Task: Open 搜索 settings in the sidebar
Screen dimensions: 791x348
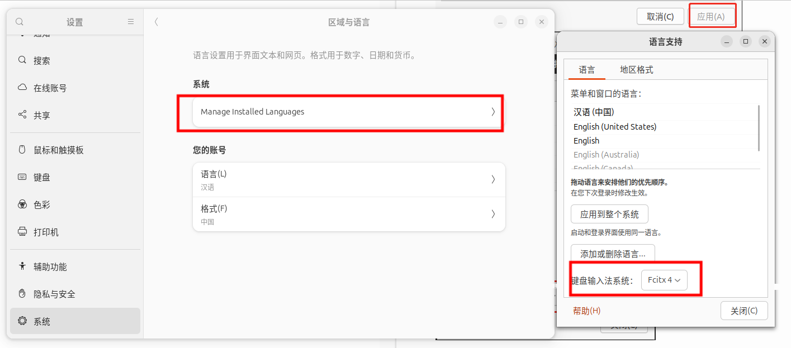Action: pyautogui.click(x=42, y=60)
